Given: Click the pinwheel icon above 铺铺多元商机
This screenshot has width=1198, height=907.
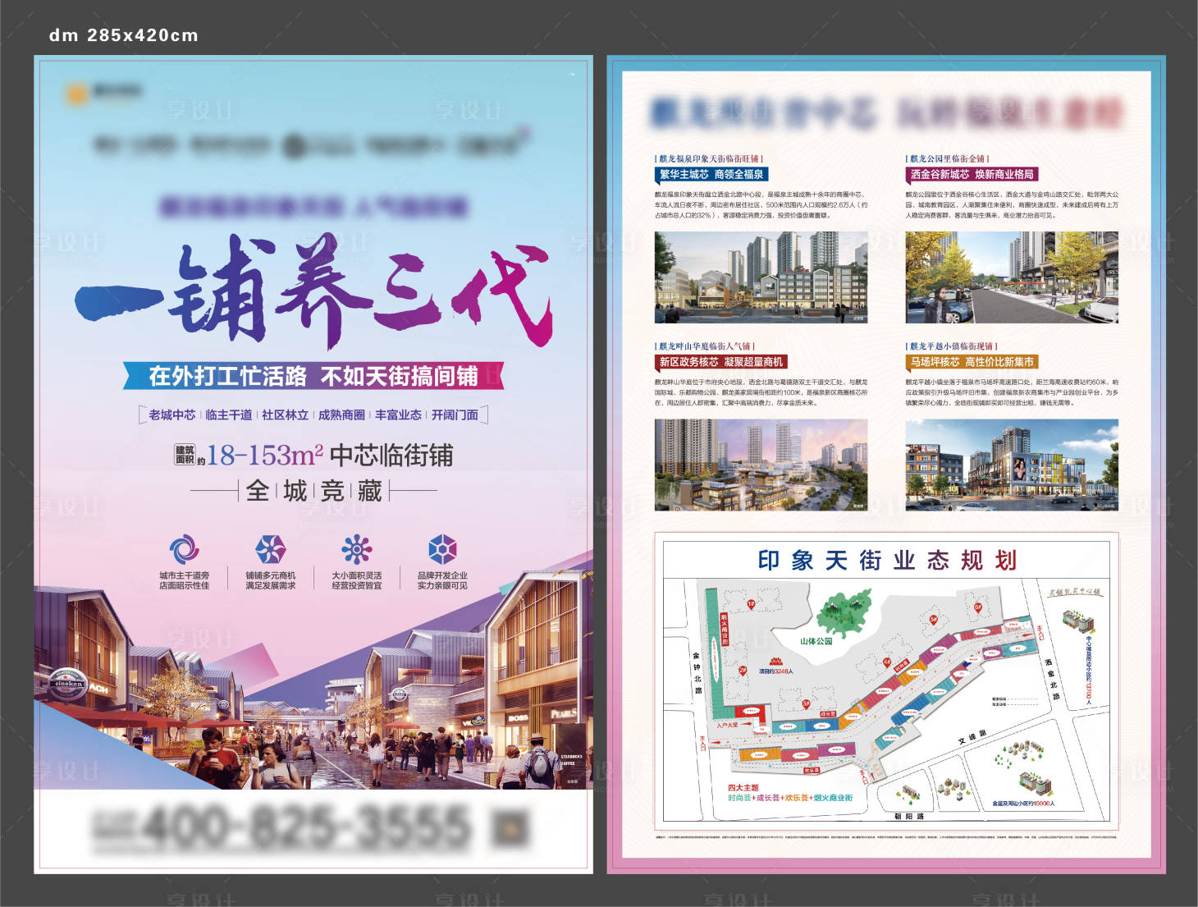Looking at the screenshot, I should tap(270, 549).
